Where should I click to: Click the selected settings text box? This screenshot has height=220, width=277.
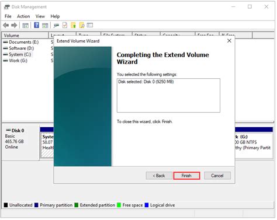tap(168, 96)
